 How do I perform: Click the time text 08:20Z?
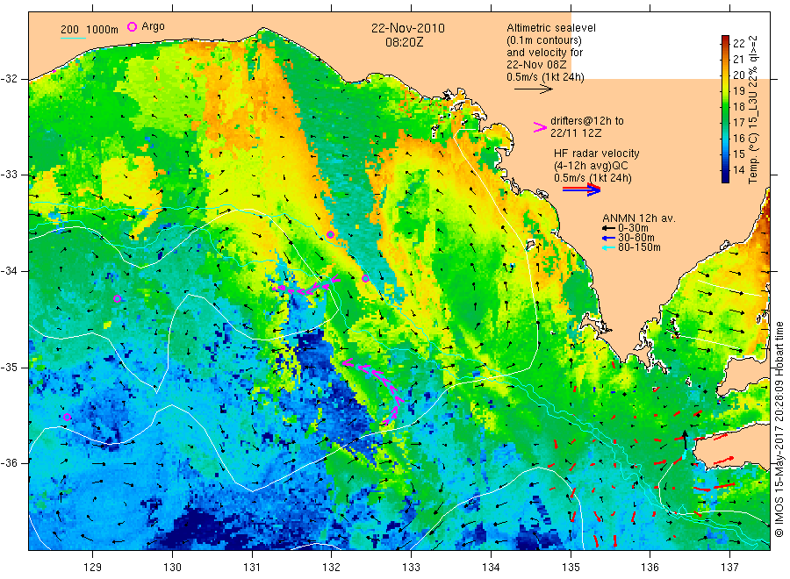pos(405,43)
